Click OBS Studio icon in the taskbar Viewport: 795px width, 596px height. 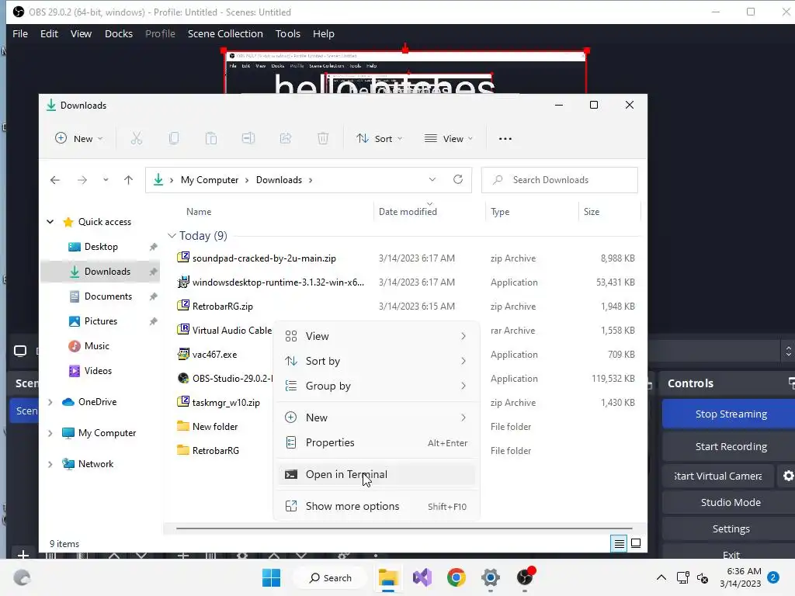pyautogui.click(x=525, y=577)
